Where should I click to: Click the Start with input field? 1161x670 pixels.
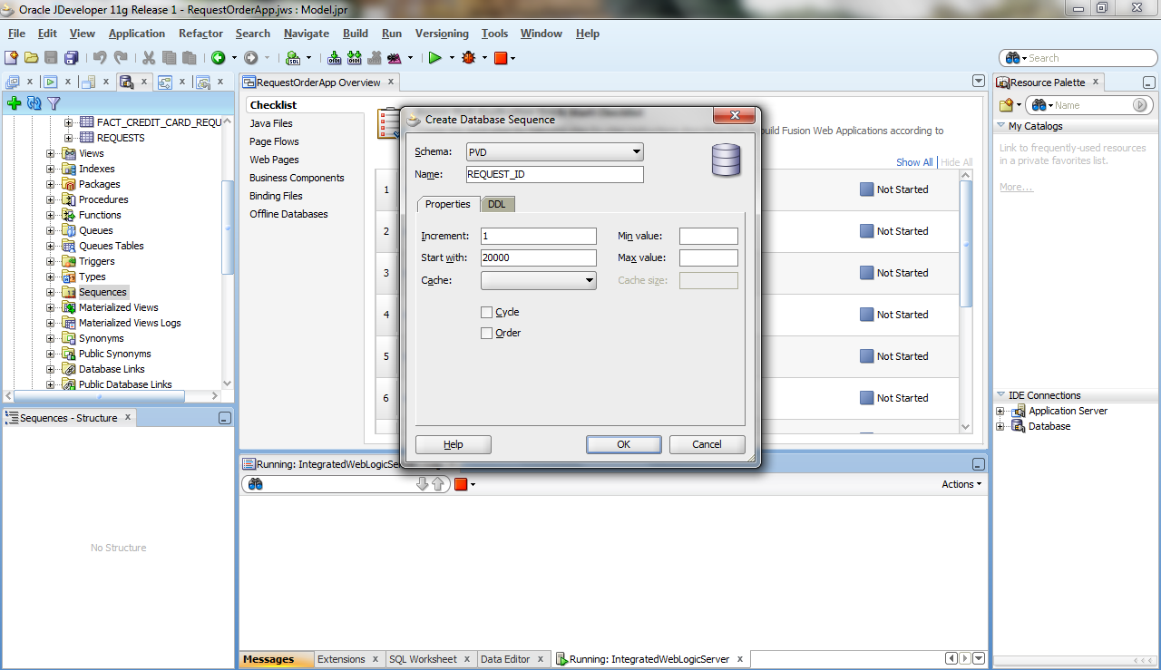tap(539, 257)
